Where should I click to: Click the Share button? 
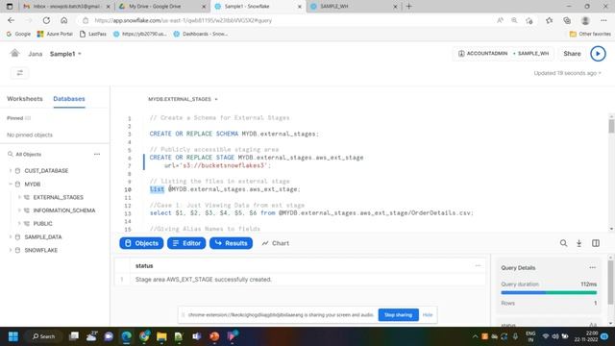coord(572,54)
